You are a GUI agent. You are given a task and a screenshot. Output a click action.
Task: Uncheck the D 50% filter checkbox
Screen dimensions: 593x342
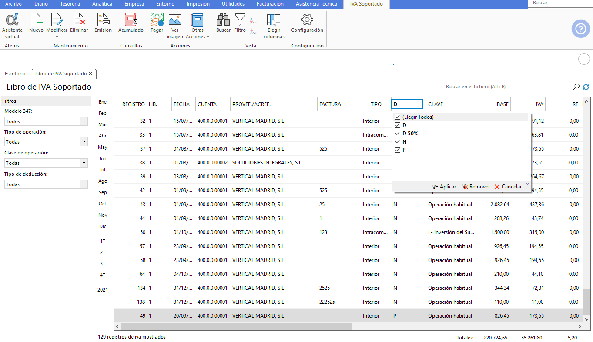(x=397, y=134)
